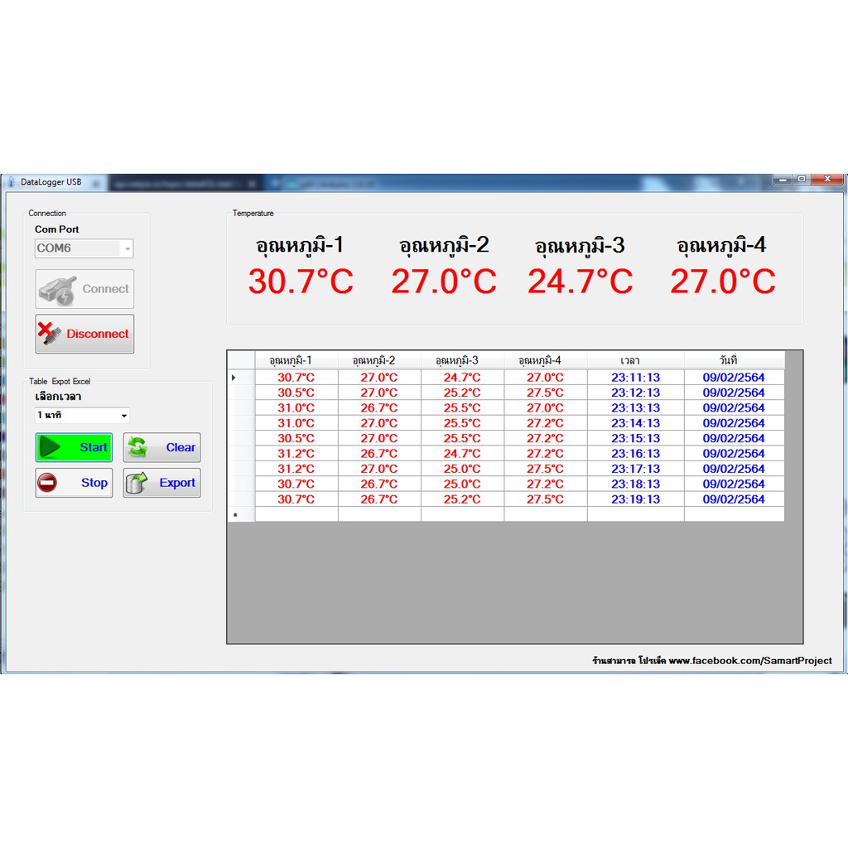Select the 31.0°C cell in the 23:13:13 row
The height and width of the screenshot is (848, 848).
296,407
